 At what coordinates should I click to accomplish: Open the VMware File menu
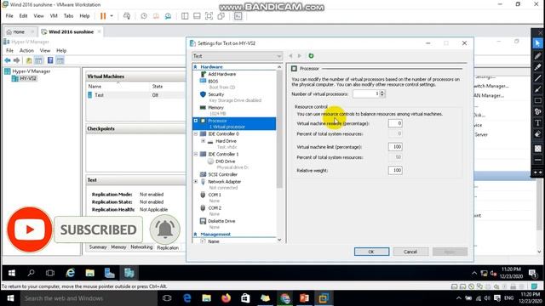[x=9, y=16]
